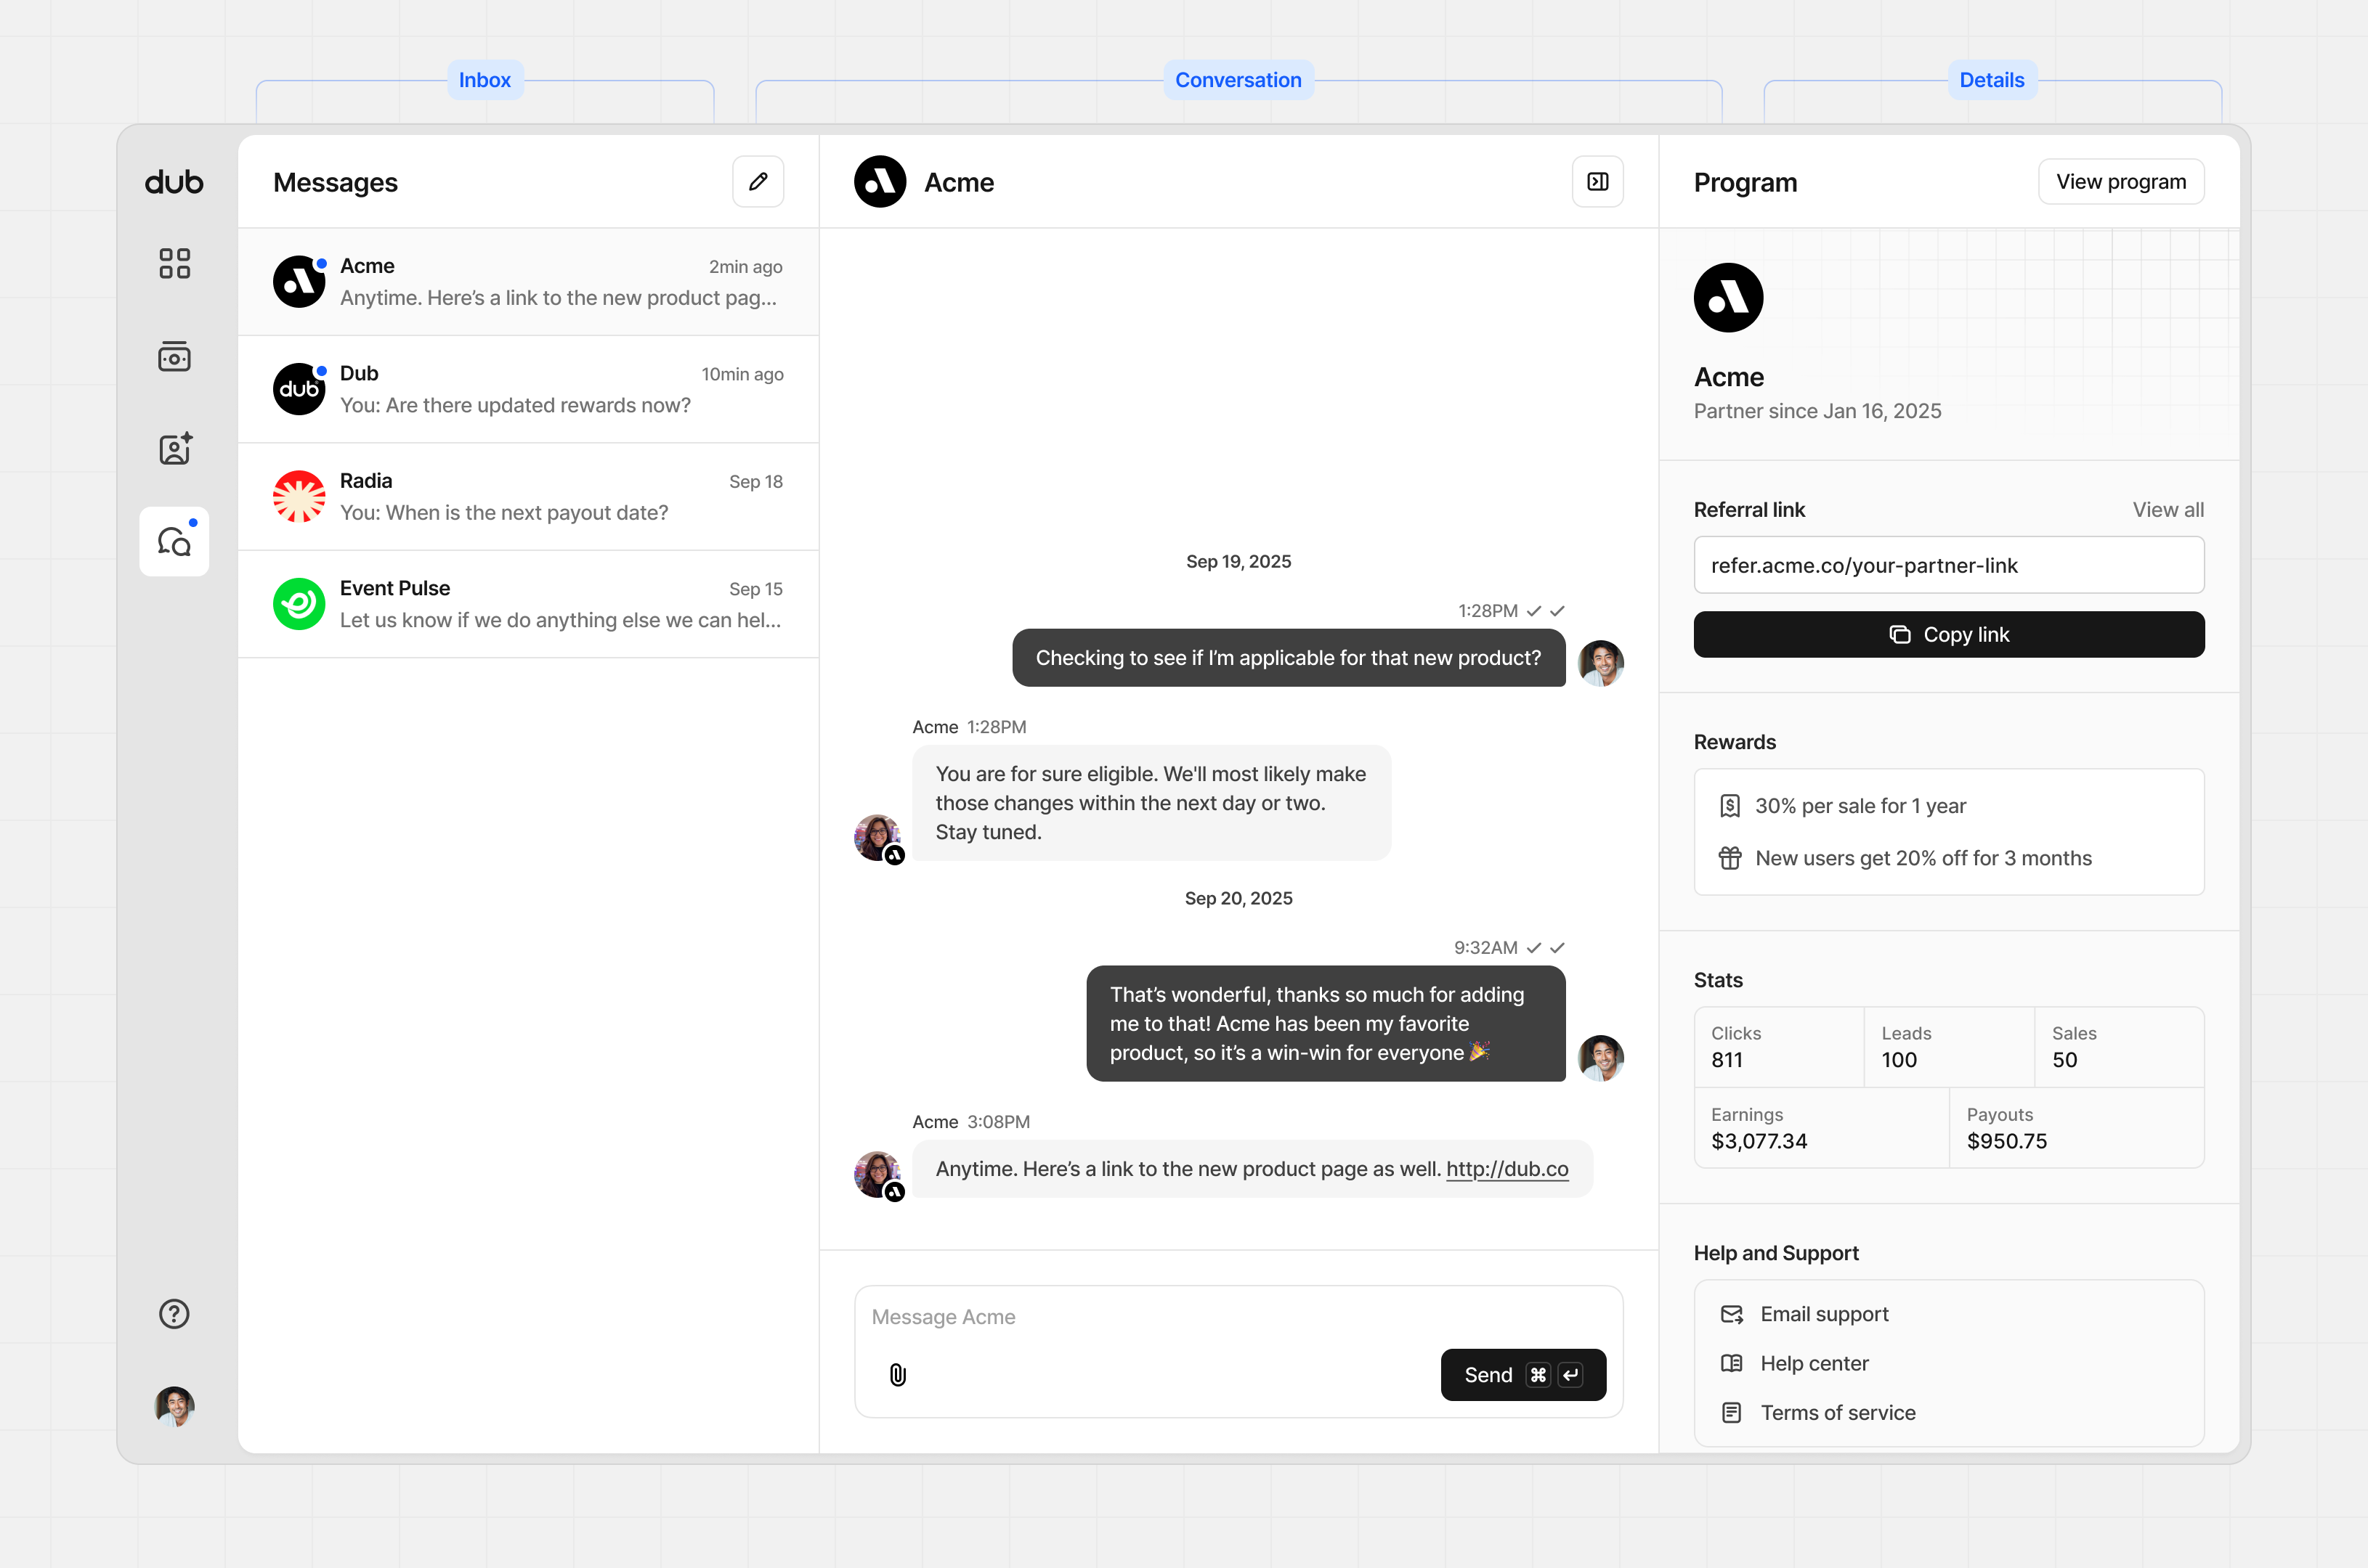Click the 1:28PM read receipt checkmarks
The width and height of the screenshot is (2368, 1568).
click(x=1546, y=611)
